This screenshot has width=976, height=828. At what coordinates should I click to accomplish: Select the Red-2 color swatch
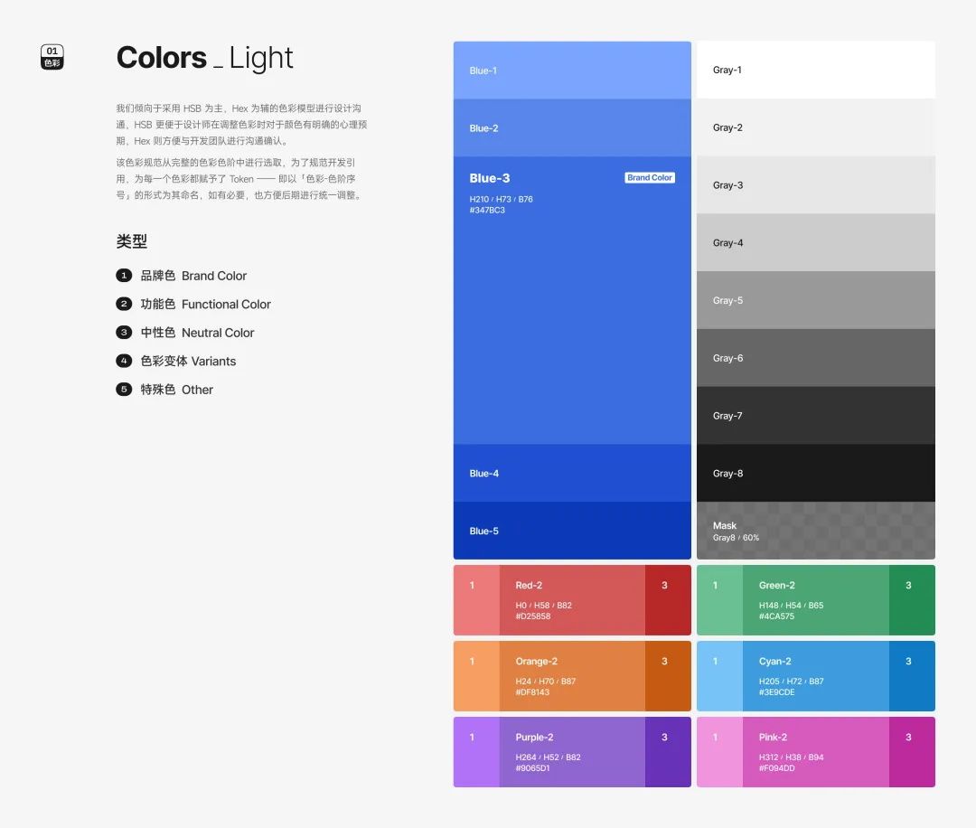pos(572,600)
